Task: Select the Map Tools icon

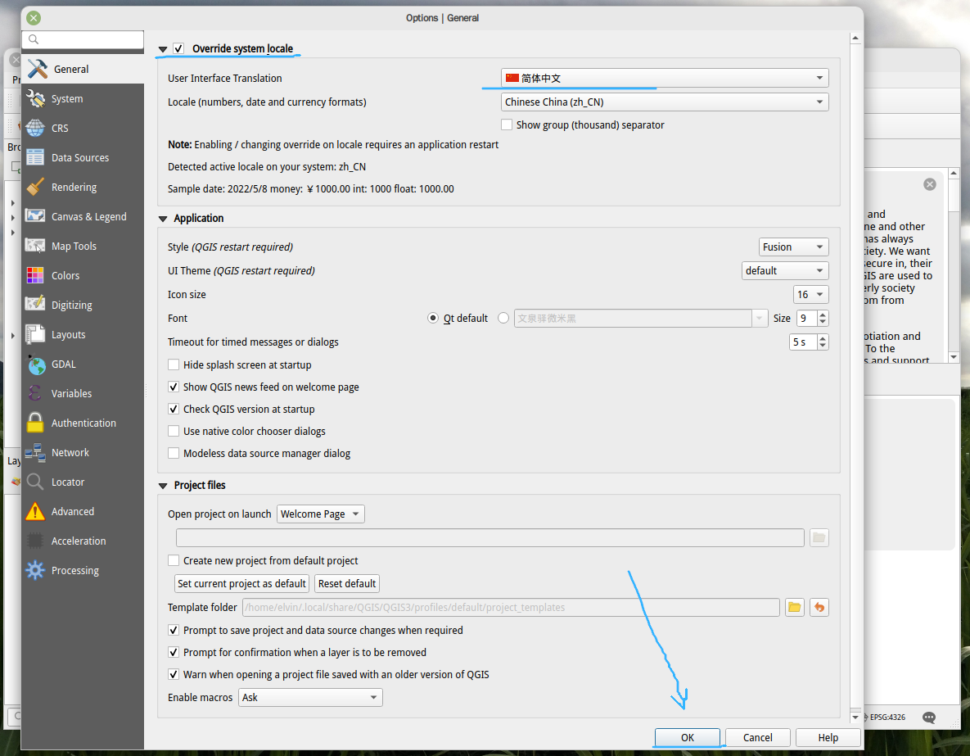Action: coord(35,247)
